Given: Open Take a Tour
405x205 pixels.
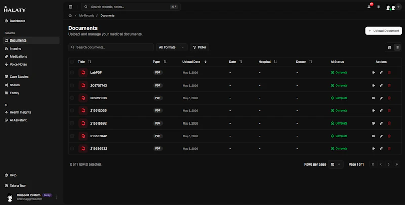Looking at the screenshot, I should 31,186.
